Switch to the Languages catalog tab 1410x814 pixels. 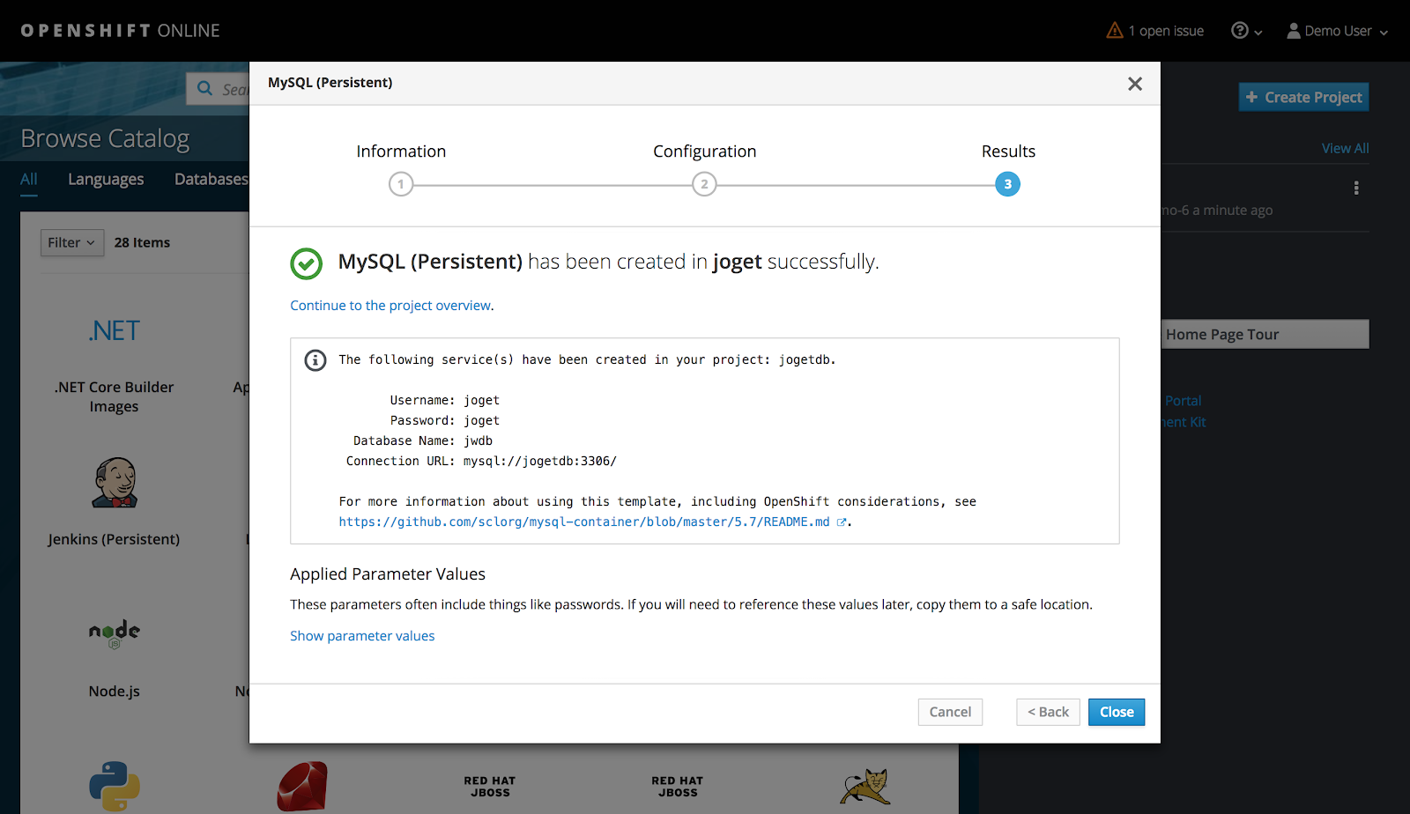[x=106, y=180]
